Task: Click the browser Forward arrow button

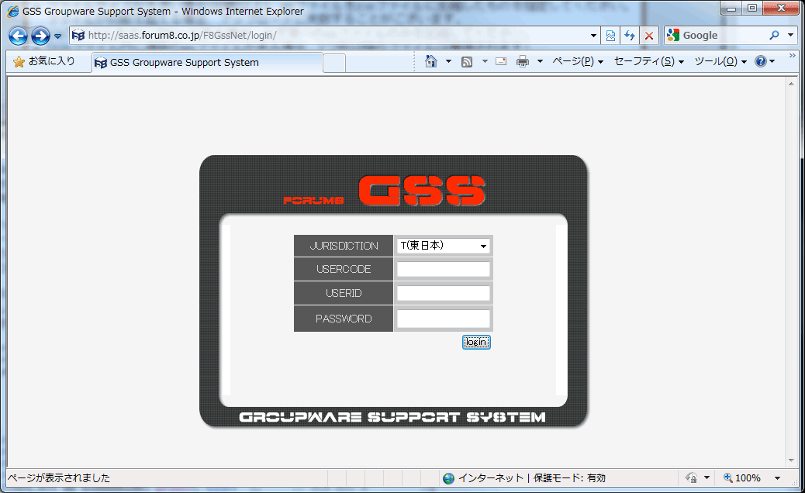Action: pos(40,36)
